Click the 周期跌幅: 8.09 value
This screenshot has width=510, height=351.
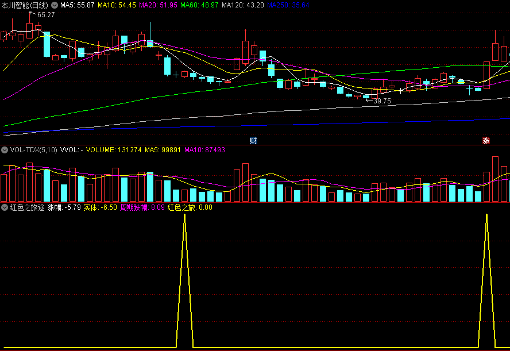[142, 207]
